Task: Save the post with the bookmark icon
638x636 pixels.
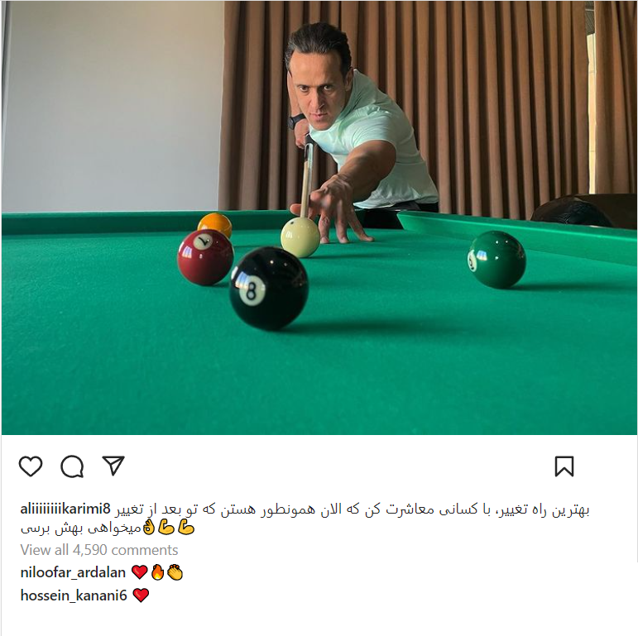Action: [564, 466]
